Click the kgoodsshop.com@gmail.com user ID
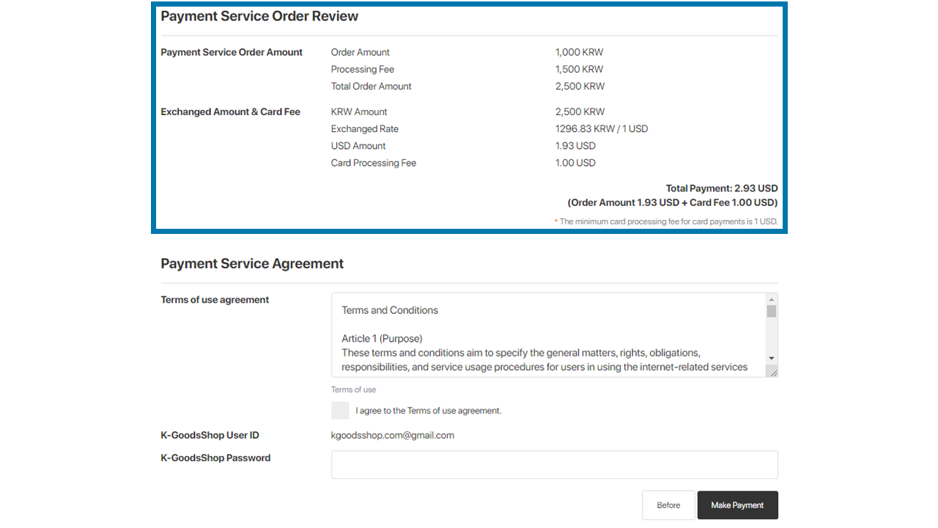The image size is (938, 528). [393, 436]
